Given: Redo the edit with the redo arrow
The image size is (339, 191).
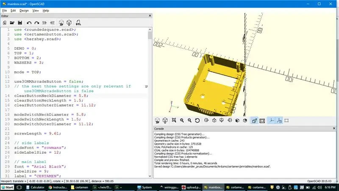Looking at the screenshot, I should (x=37, y=23).
